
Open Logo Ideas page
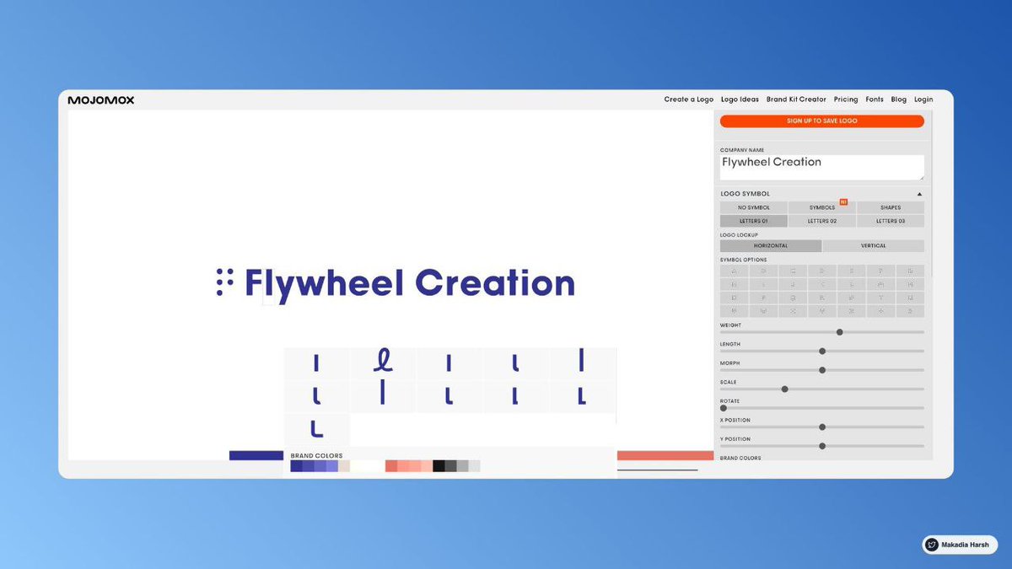click(740, 99)
